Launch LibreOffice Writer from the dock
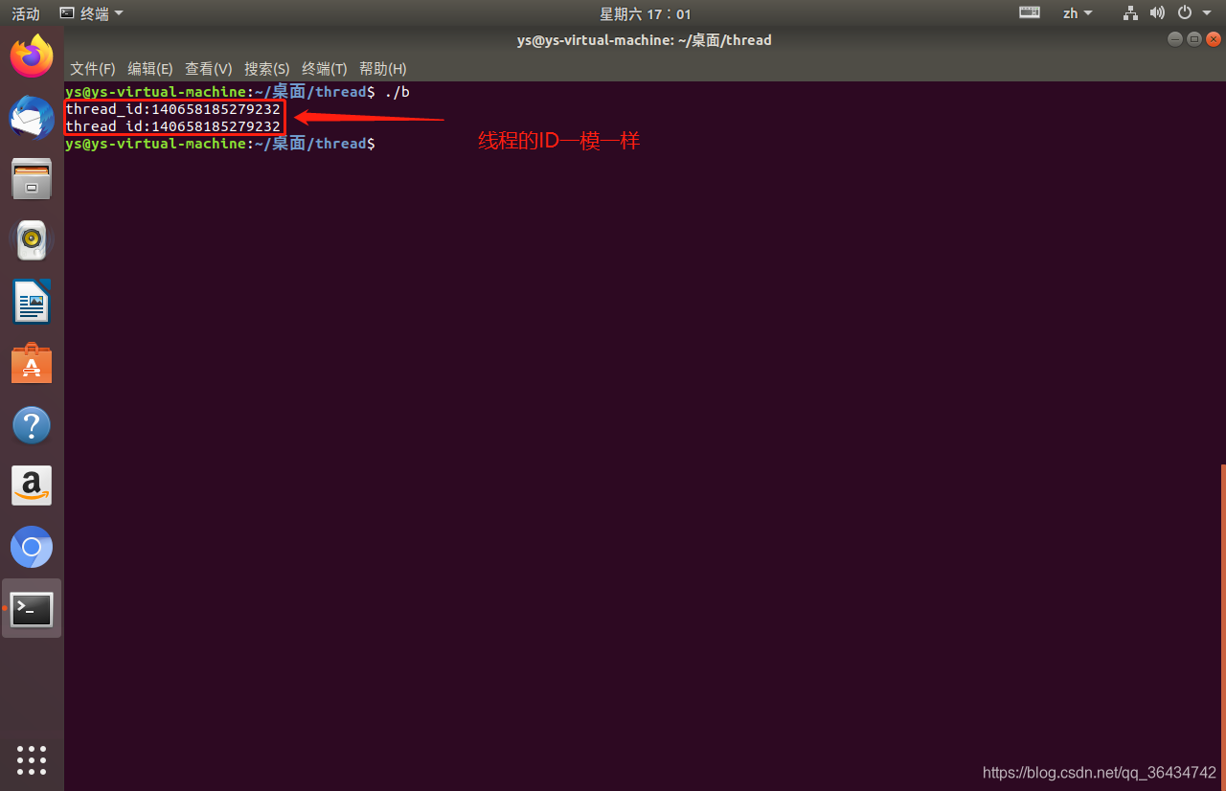Viewport: 1226px width, 791px height. click(32, 302)
